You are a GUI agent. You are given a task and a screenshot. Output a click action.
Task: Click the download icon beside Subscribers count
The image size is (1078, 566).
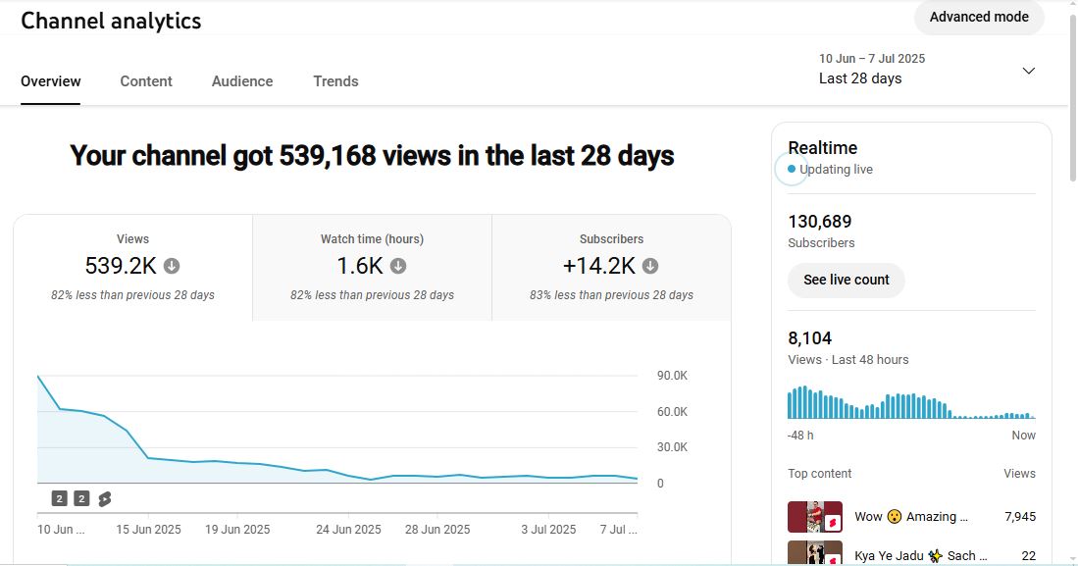coord(652,265)
